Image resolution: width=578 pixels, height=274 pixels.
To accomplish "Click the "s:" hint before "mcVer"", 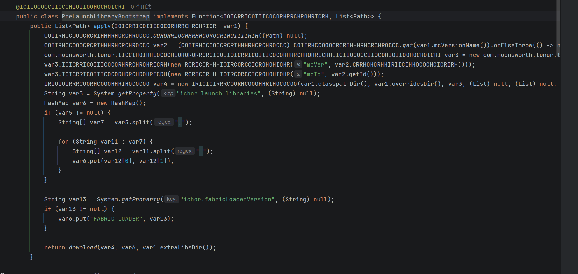I will tap(298, 64).
